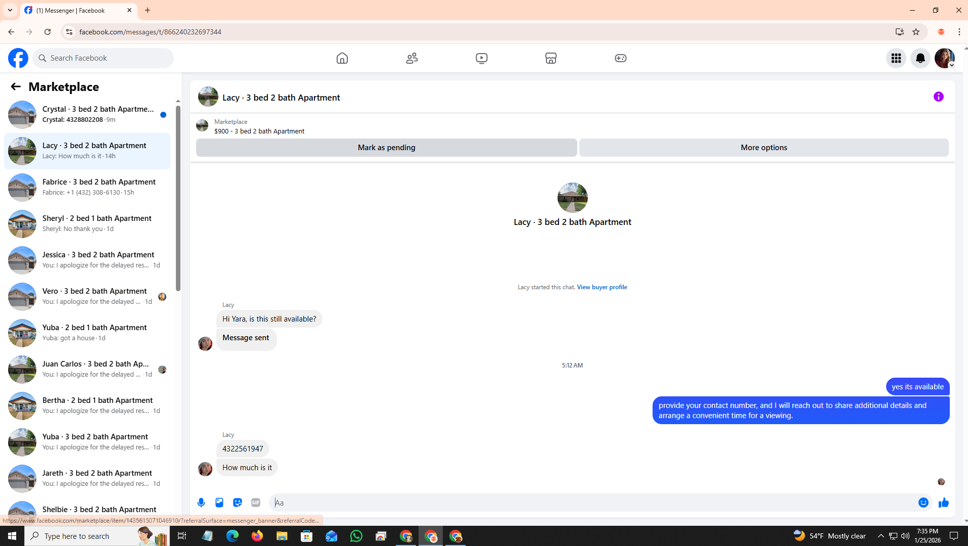Select the Messenger | Facebook tab
This screenshot has width=968, height=546.
point(78,10)
